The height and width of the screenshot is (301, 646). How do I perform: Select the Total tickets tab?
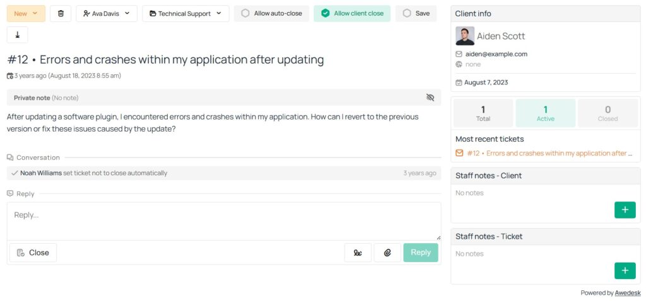(483, 113)
